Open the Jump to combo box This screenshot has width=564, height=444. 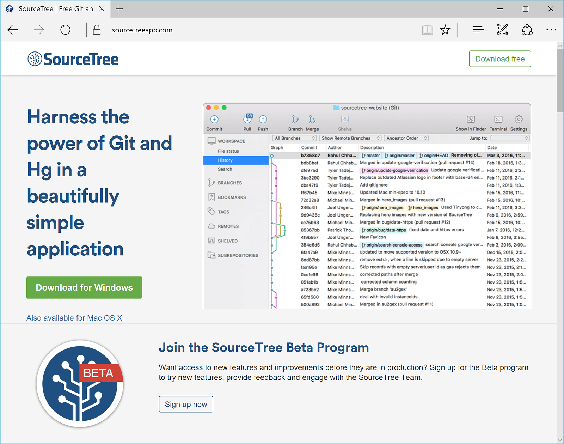510,138
